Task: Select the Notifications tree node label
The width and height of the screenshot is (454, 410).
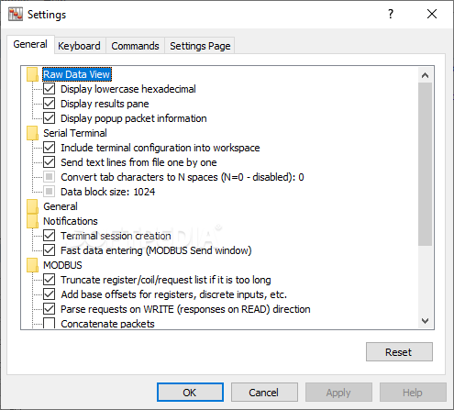Action: point(71,221)
